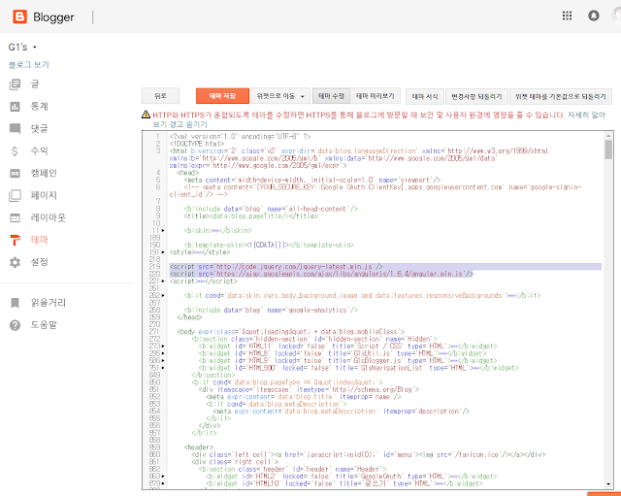Screen dimensions: 621x496
Task: Click the hidden-section b:section line
Action: point(314,339)
